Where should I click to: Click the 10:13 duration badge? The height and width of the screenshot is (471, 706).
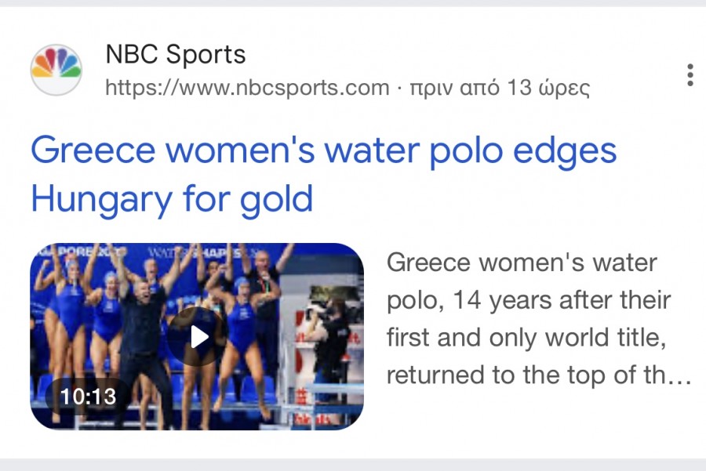point(88,397)
